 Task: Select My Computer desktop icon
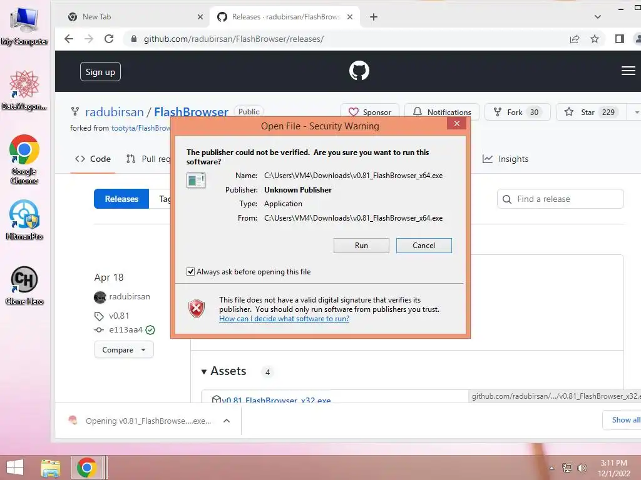pos(24,27)
